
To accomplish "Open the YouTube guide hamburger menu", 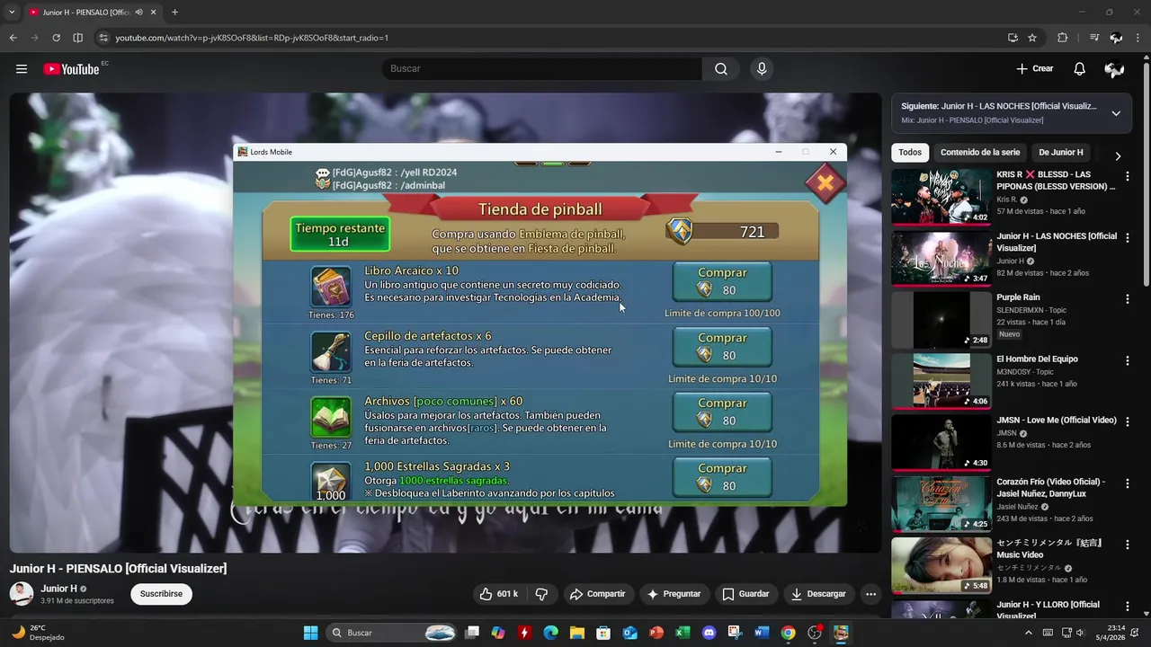I will click(22, 69).
